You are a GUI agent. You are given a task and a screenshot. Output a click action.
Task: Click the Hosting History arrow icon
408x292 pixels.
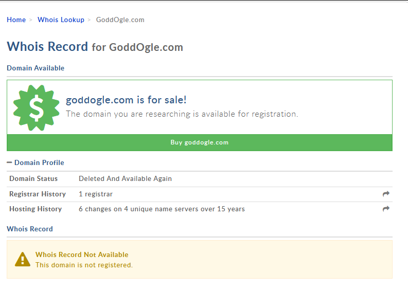[x=386, y=209]
